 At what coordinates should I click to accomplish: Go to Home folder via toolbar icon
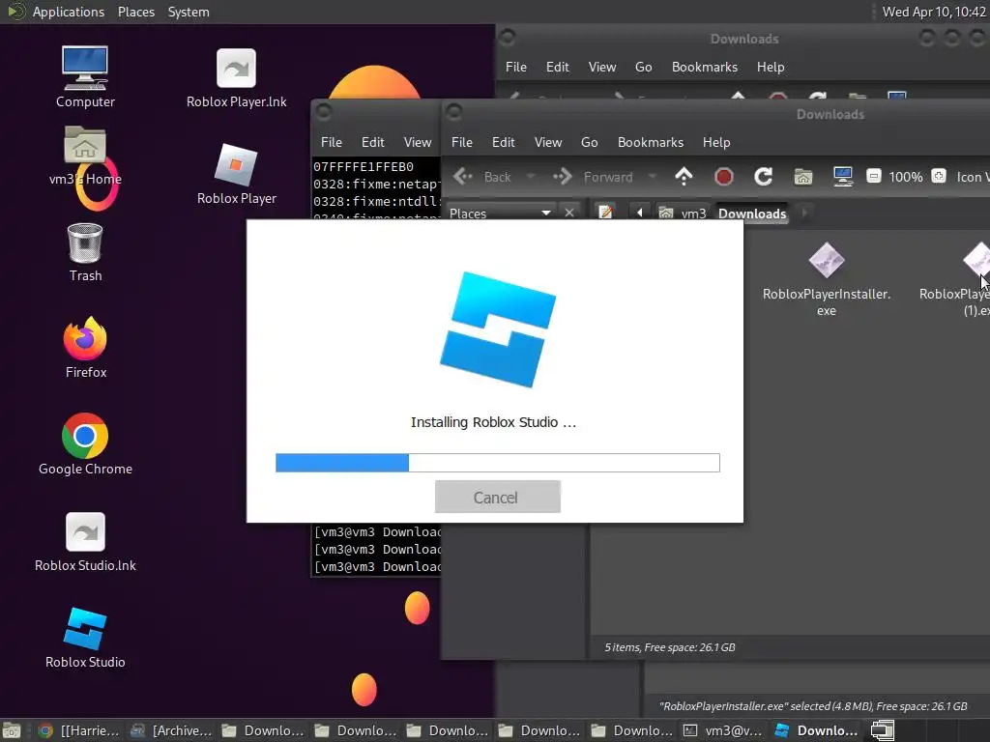click(x=803, y=177)
